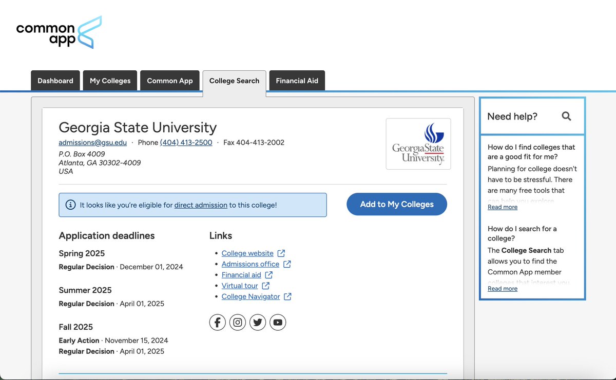Viewport: 616px width, 380px height.
Task: Click the Fax 404-413-2002 text
Action: click(x=254, y=143)
